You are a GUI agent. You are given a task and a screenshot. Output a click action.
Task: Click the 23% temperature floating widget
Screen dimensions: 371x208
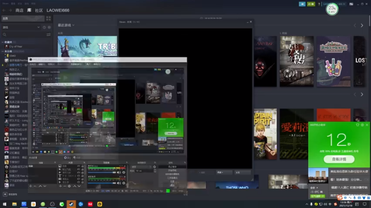pyautogui.click(x=332, y=9)
